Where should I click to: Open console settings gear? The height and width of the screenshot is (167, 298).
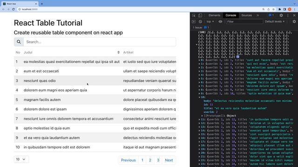(294, 22)
